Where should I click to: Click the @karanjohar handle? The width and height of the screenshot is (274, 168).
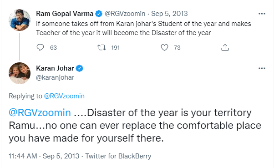coord(55,77)
